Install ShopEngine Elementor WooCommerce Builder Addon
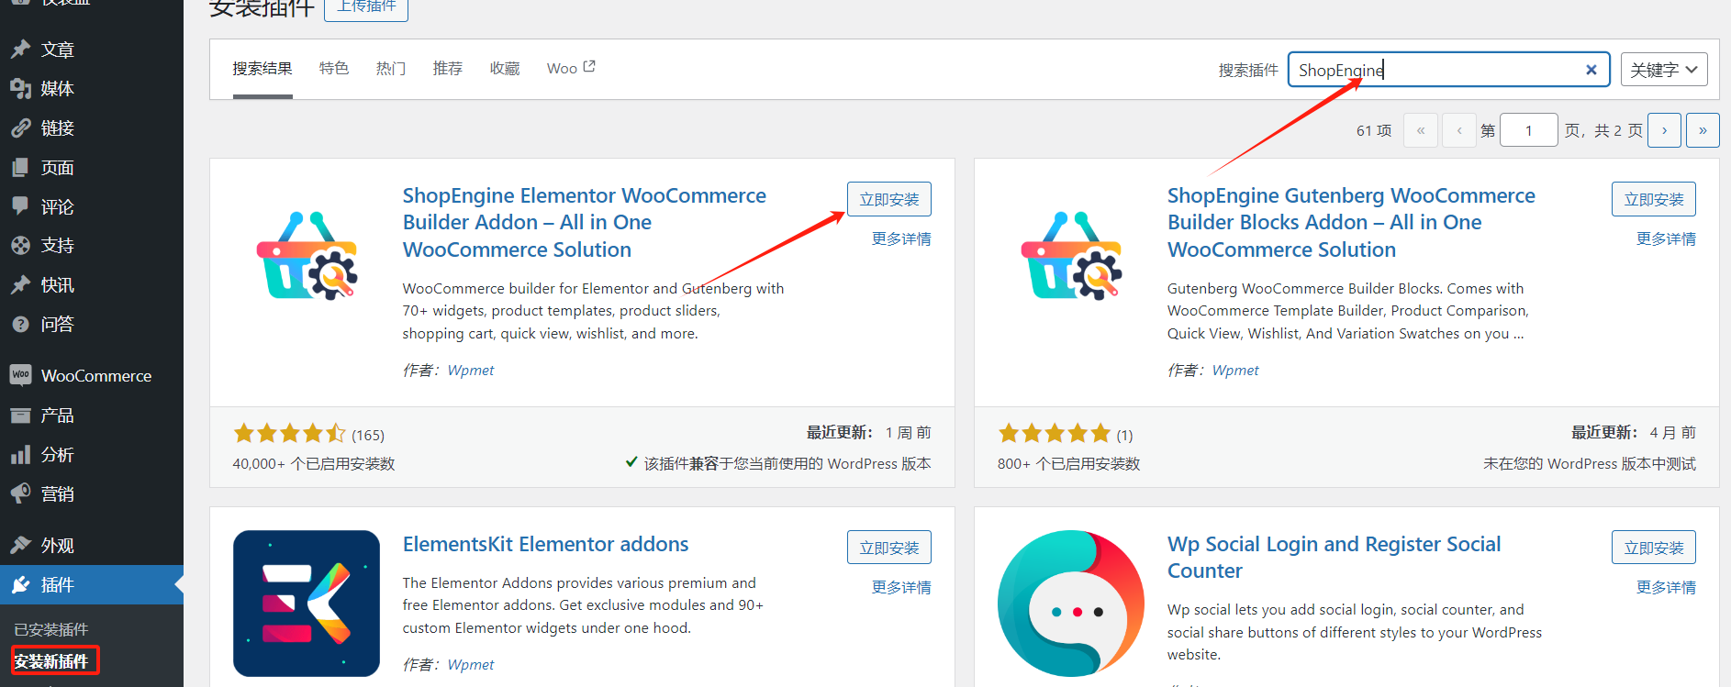The image size is (1731, 687). point(888,198)
